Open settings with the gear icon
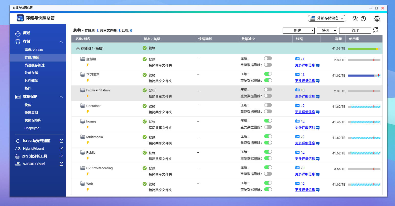395x206 pixels. (x=377, y=19)
